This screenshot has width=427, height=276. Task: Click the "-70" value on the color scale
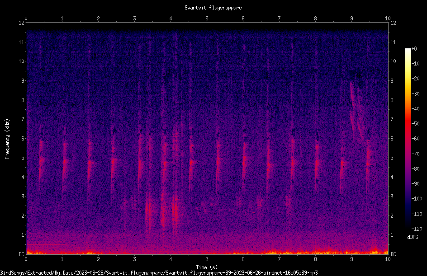[415, 154]
